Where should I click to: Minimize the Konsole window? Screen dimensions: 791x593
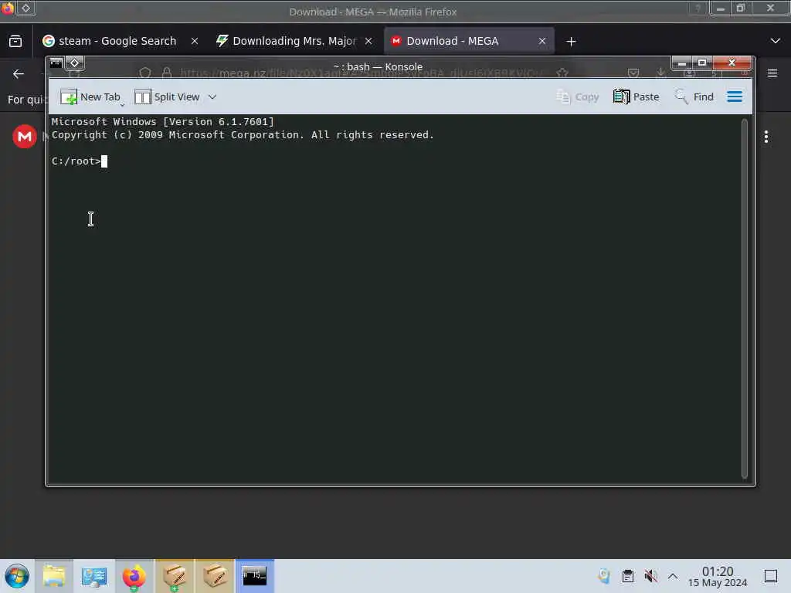(x=681, y=63)
